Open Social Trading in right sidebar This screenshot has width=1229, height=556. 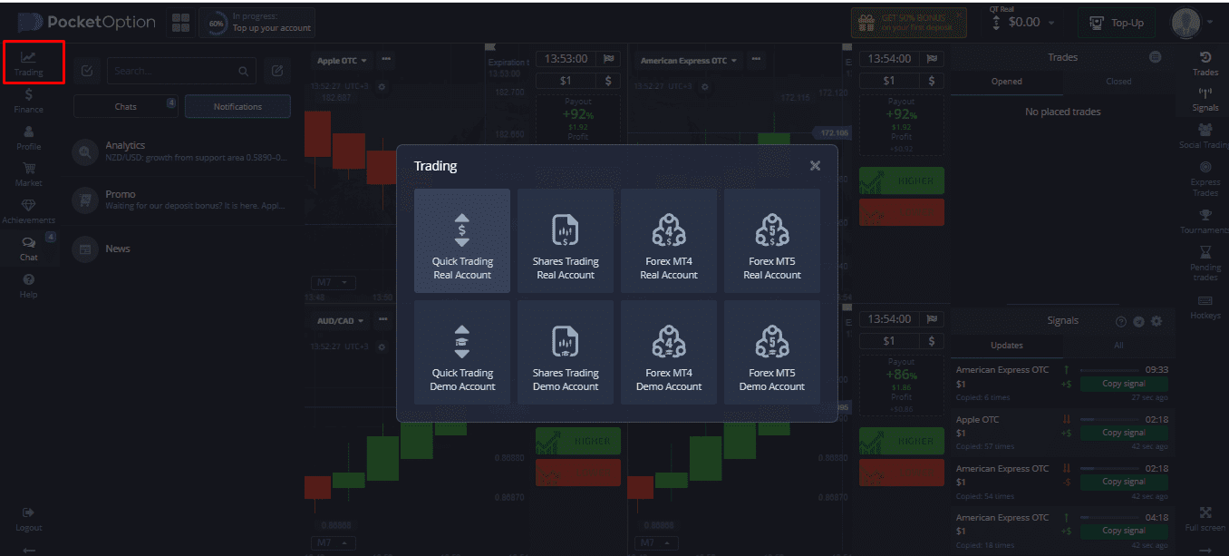(1205, 136)
